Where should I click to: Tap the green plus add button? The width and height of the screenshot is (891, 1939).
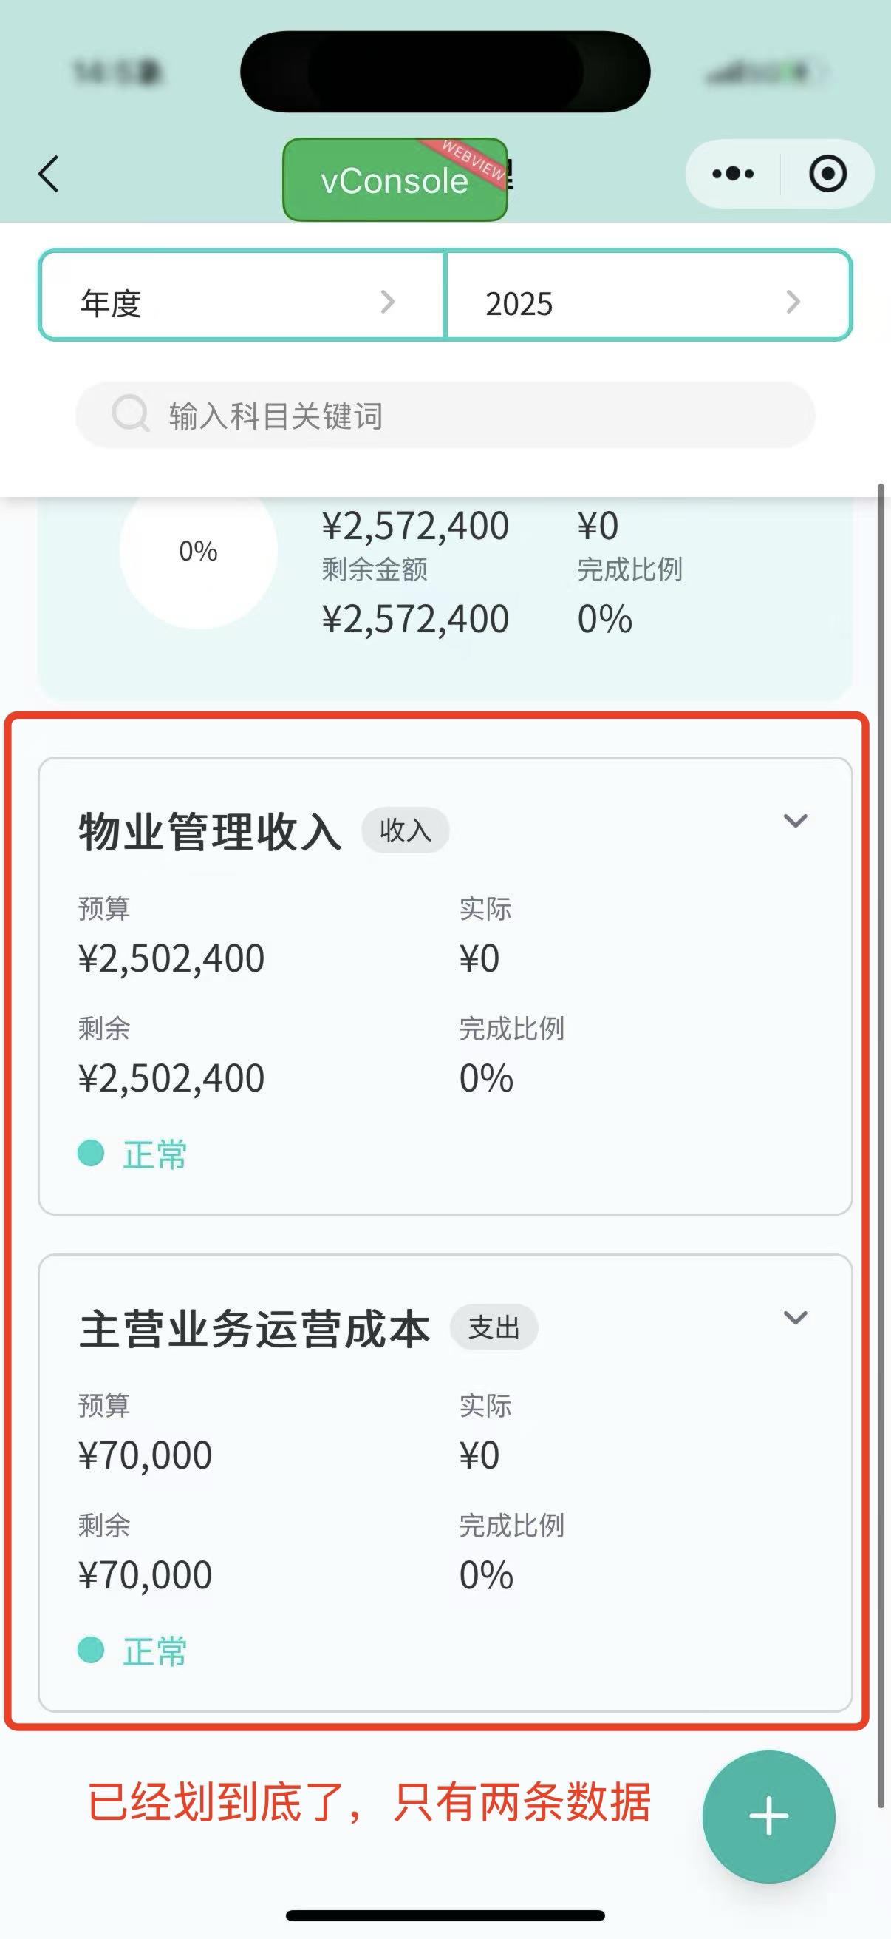768,1817
